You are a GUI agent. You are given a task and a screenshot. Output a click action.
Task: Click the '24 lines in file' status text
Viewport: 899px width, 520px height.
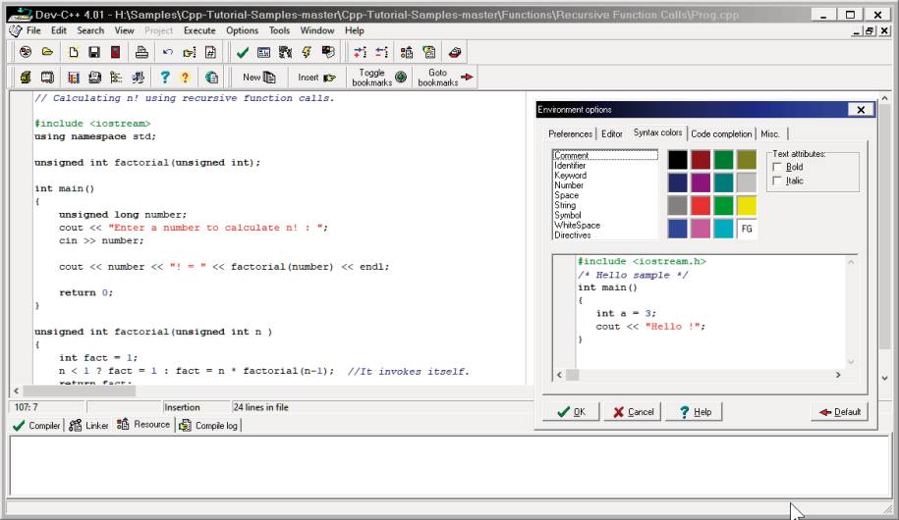(x=261, y=407)
